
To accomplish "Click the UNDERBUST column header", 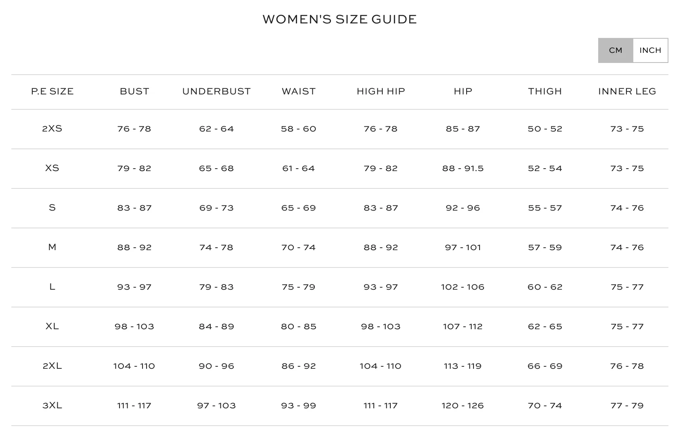I will [x=216, y=92].
